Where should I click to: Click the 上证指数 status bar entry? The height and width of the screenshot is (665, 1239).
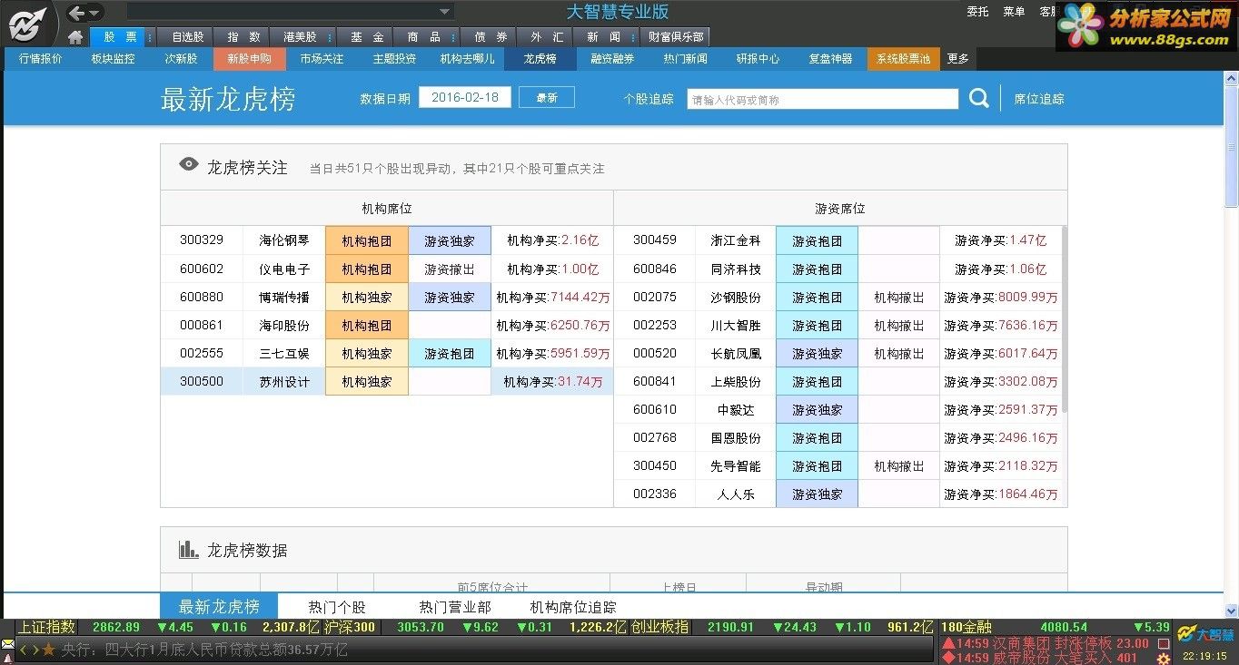click(46, 627)
